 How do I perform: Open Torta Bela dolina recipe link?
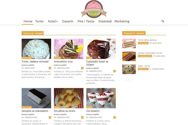147,40
